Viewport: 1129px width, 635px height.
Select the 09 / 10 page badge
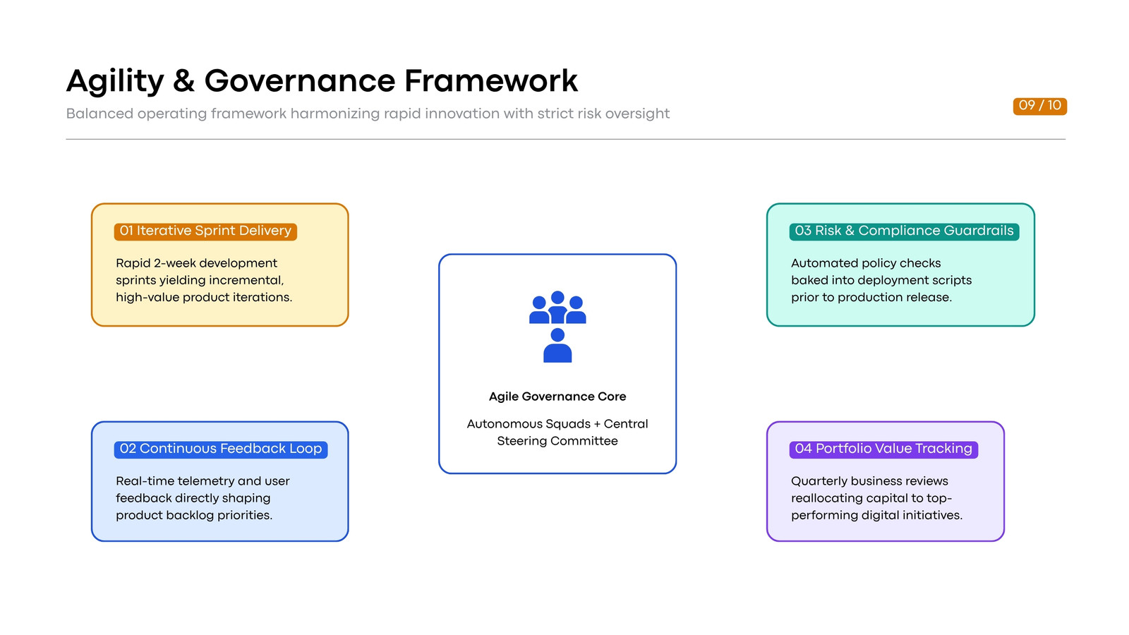coord(1039,106)
